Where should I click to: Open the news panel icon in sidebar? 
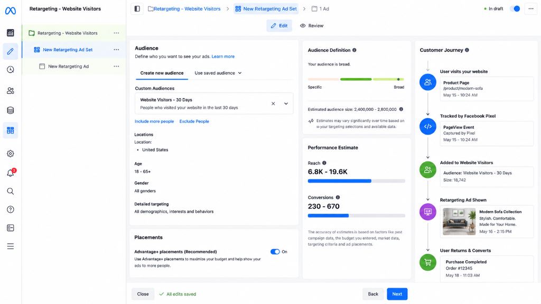tap(11, 228)
